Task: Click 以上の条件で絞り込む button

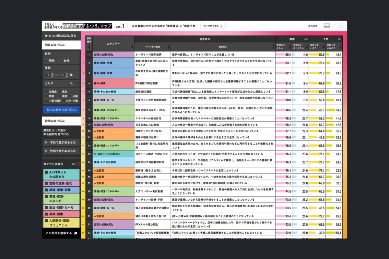Action: click(x=61, y=110)
